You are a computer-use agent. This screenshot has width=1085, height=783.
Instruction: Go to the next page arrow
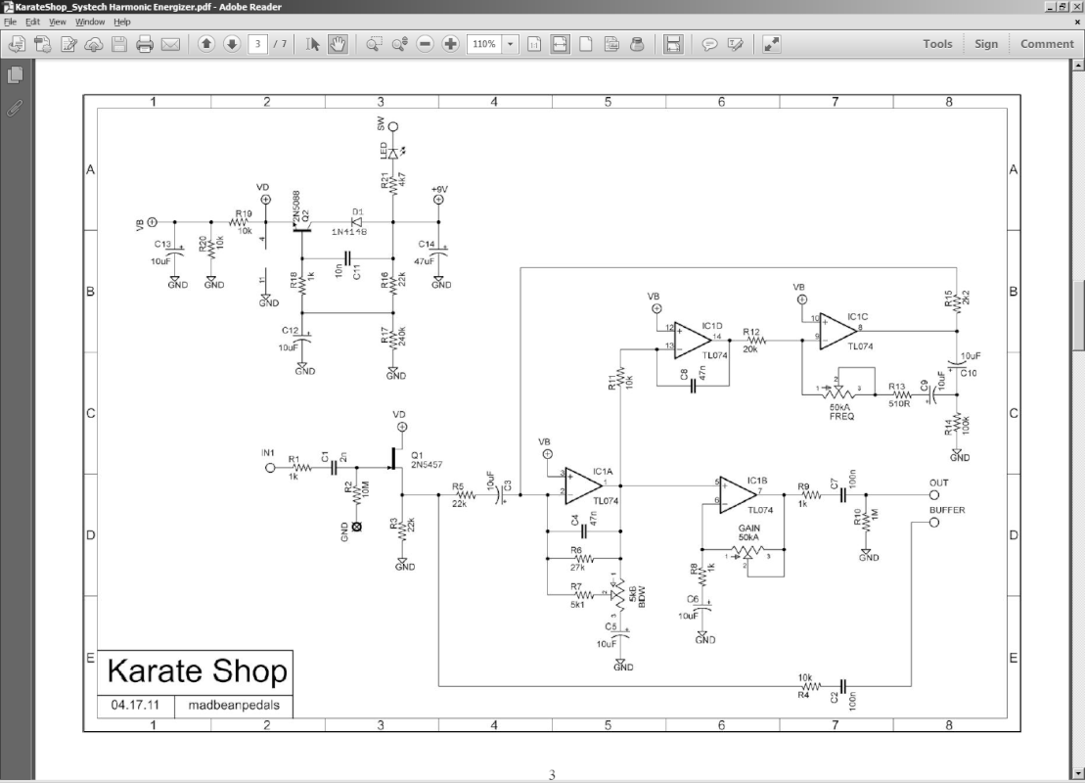[x=232, y=44]
